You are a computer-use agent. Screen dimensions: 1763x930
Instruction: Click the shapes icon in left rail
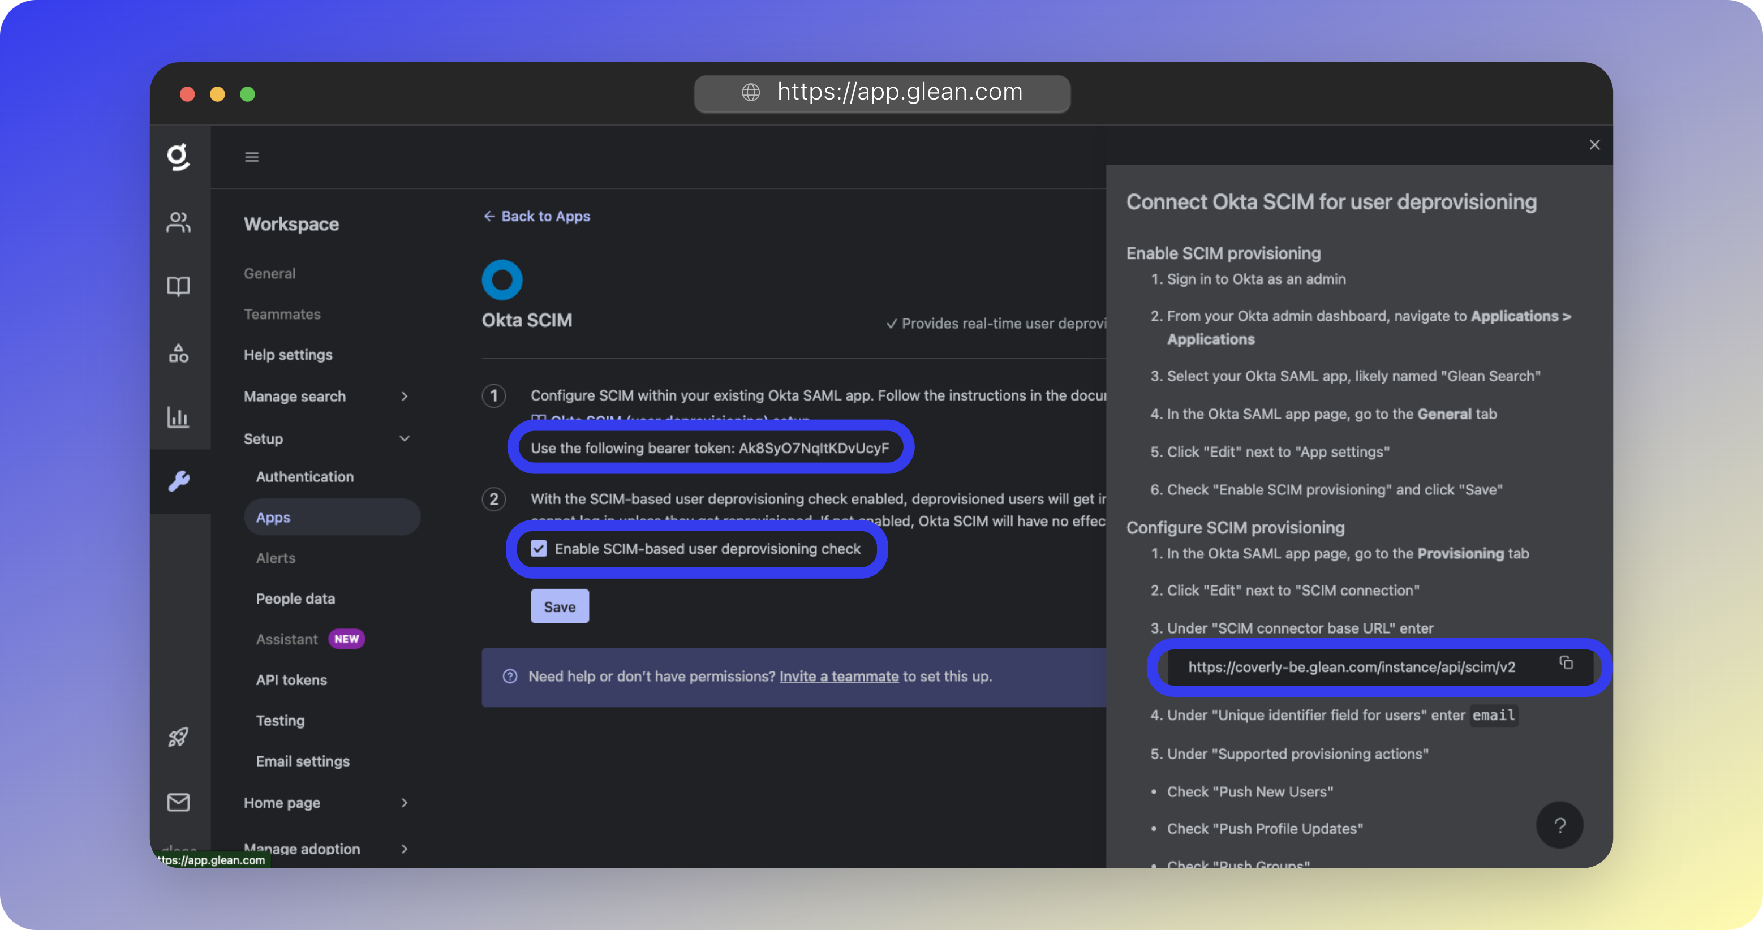coord(179,353)
